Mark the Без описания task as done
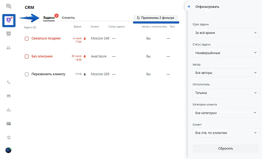The width and height of the screenshot is (262, 159). pos(27,56)
